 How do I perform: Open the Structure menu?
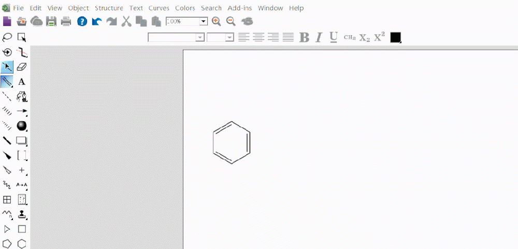(x=109, y=8)
